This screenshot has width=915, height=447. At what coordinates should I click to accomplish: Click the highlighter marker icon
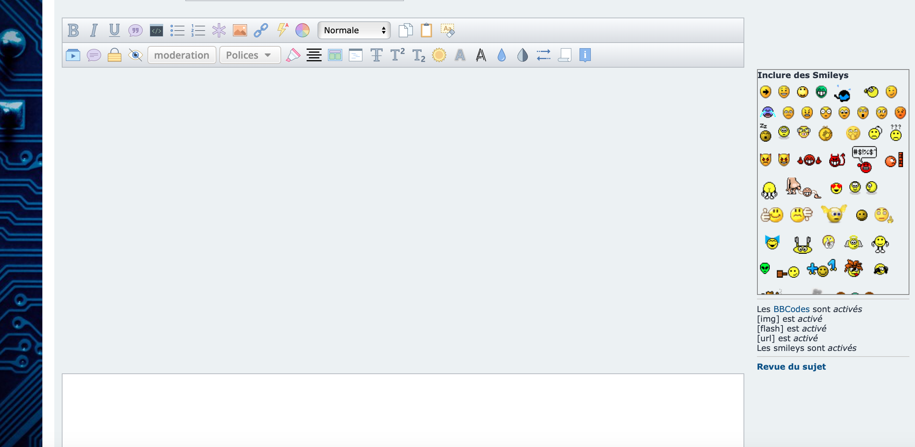pos(293,55)
